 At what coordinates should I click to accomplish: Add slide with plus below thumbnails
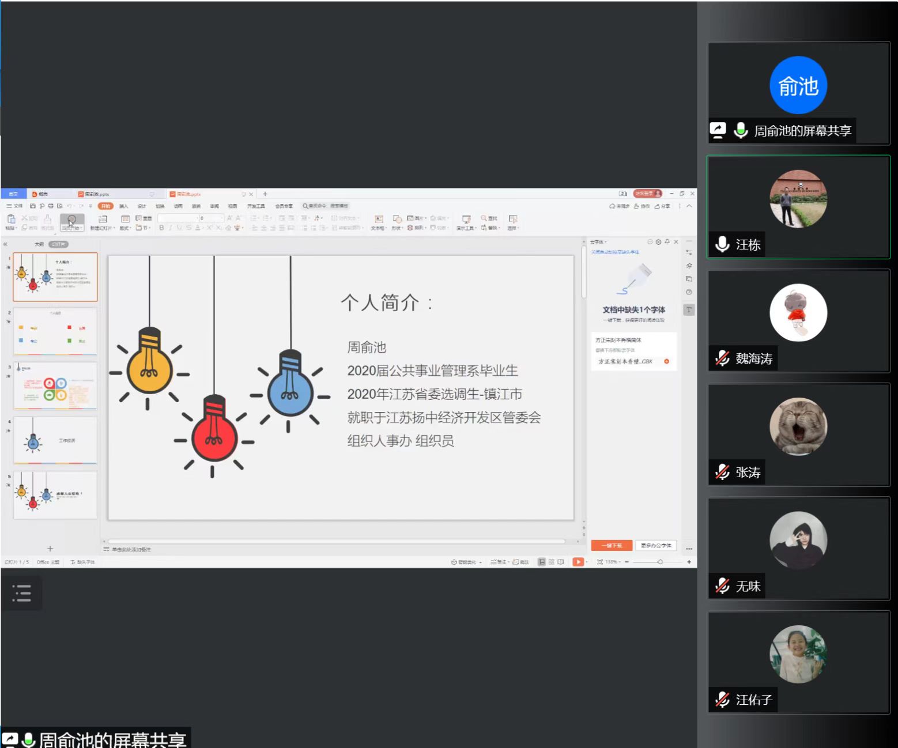click(x=50, y=549)
